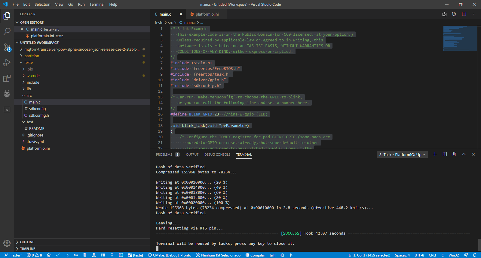Select terminal from Task - PlatformIO dropdown
This screenshot has width=481, height=258.
coord(402,154)
